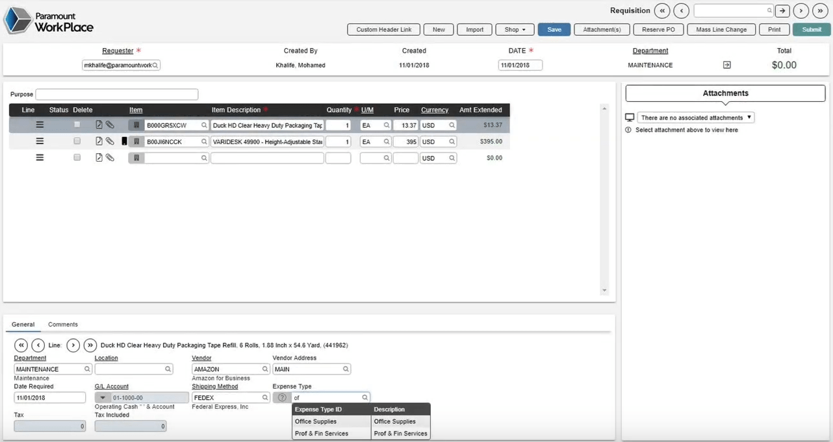Click the Save button
This screenshot has width=833, height=442.
[554, 30]
